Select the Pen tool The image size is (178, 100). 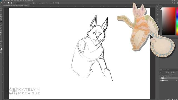click(x=1, y=34)
